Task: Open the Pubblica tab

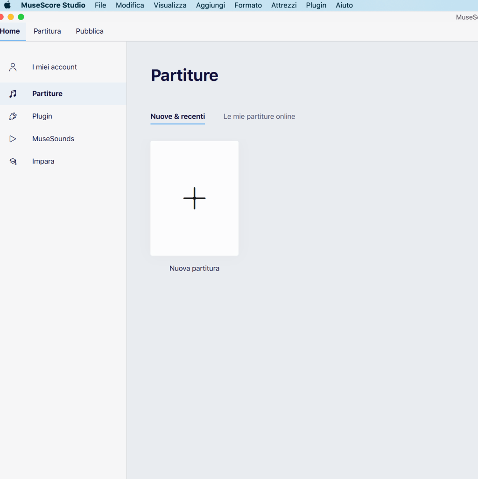Action: tap(90, 31)
